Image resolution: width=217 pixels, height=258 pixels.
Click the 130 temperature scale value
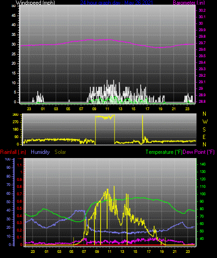(203, 172)
